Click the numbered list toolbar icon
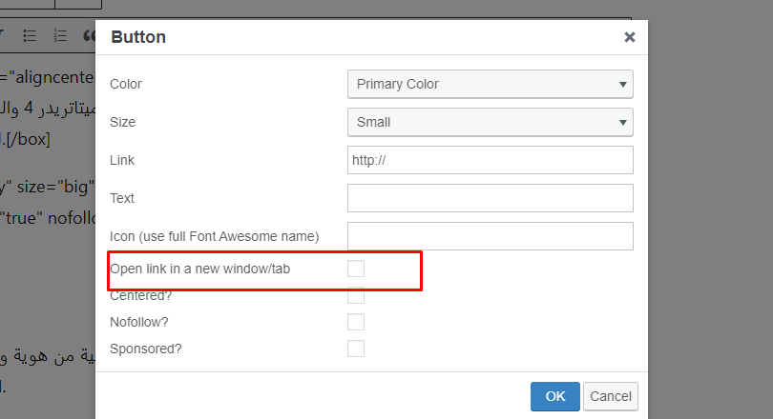 pyautogui.click(x=60, y=35)
